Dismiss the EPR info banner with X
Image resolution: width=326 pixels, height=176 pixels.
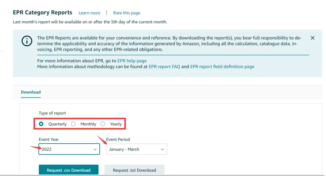(312, 38)
